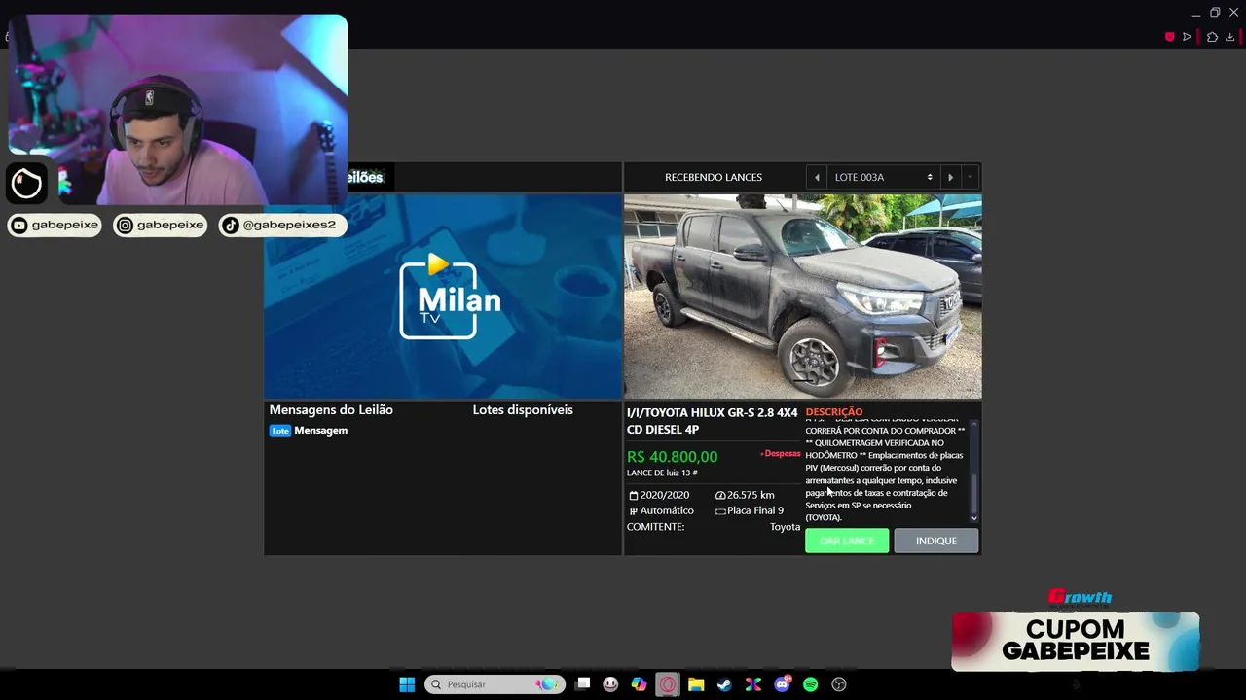Select the Toyota comitente value

click(785, 527)
